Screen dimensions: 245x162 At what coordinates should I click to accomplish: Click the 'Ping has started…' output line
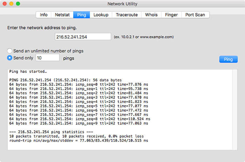coord(26,71)
